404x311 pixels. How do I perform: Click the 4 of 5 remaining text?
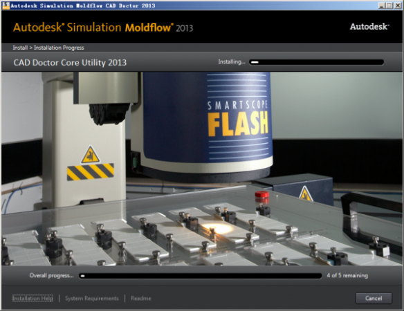point(347,276)
